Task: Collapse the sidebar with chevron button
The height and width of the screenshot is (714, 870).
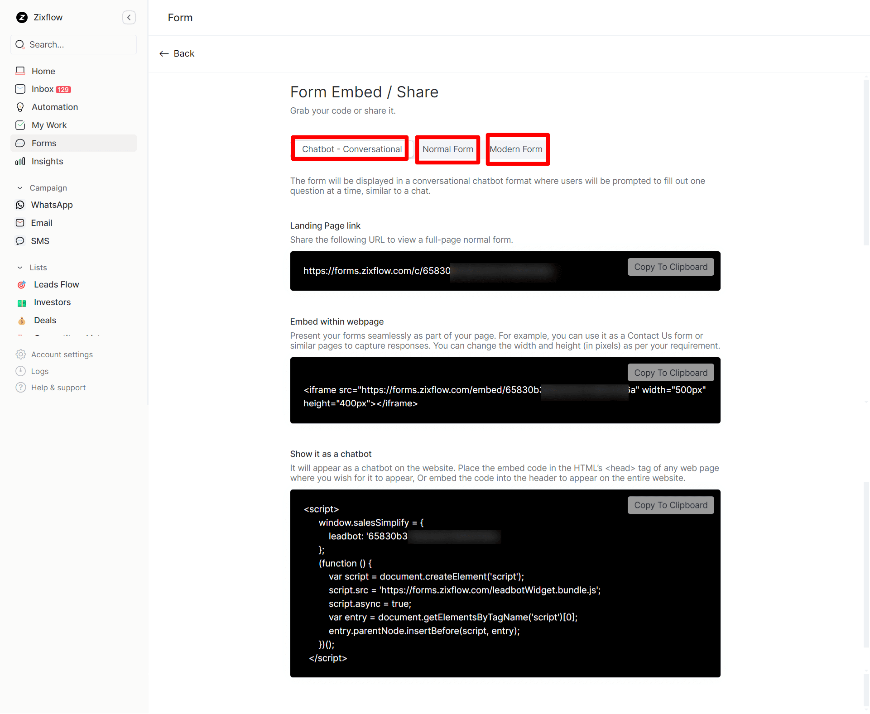Action: pos(129,17)
